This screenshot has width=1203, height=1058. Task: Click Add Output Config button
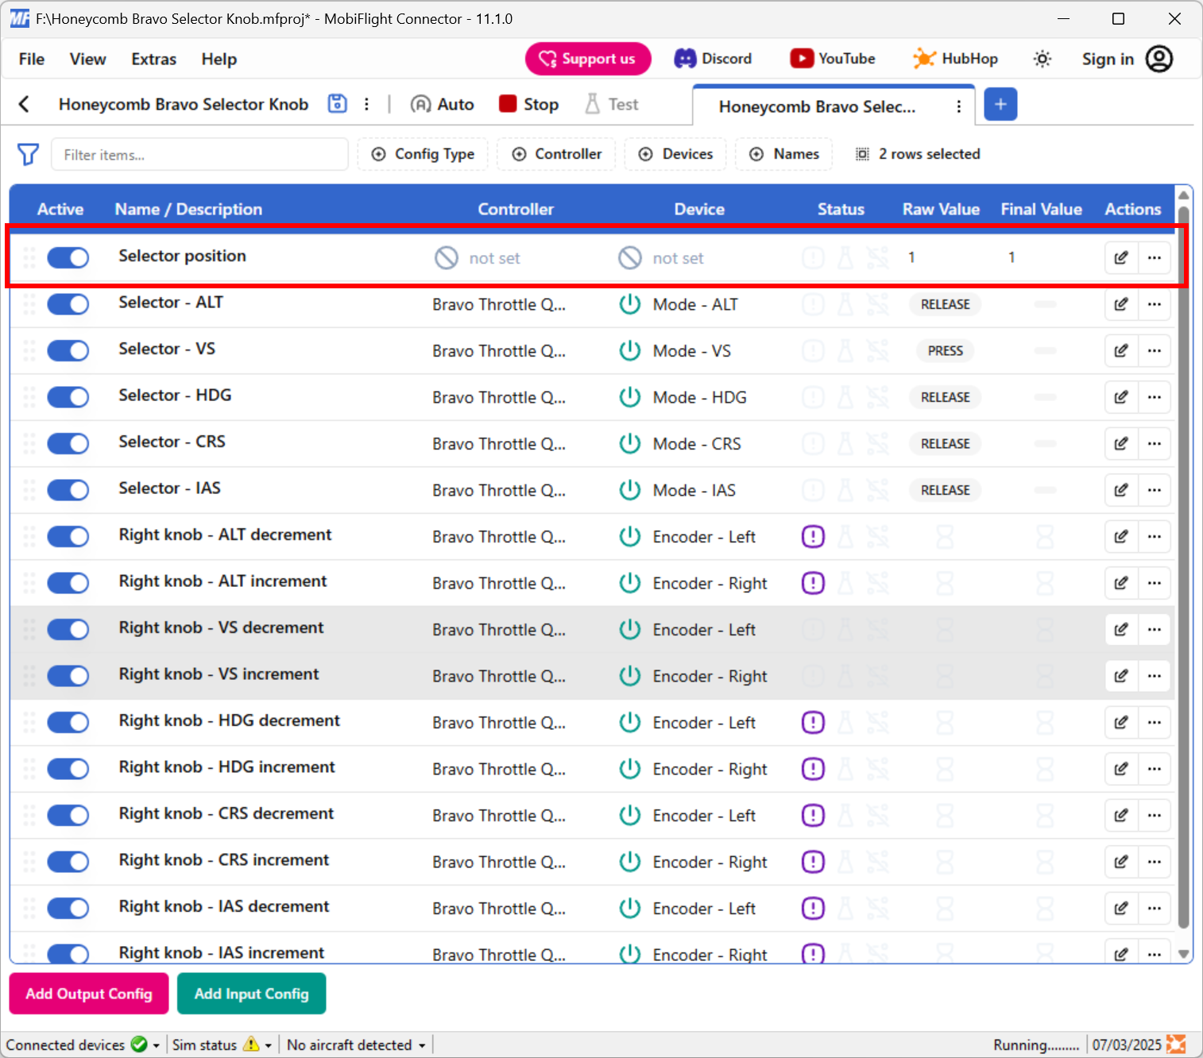click(x=89, y=994)
